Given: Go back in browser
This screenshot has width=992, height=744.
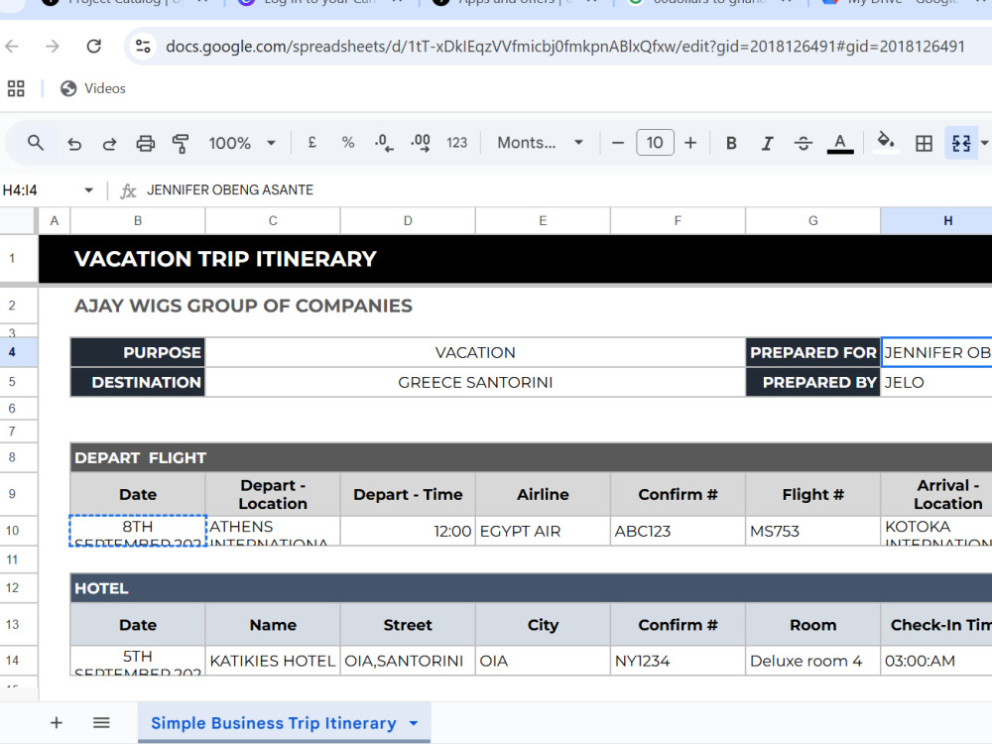Looking at the screenshot, I should tap(12, 47).
